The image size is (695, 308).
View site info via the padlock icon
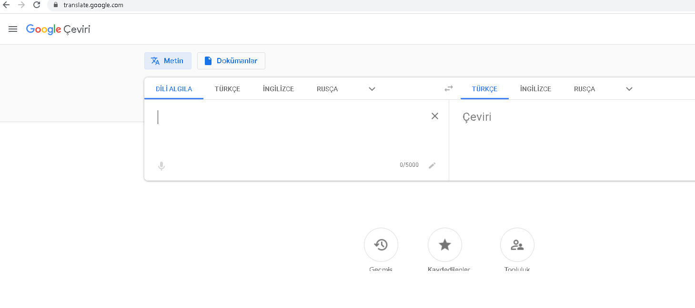click(x=55, y=5)
